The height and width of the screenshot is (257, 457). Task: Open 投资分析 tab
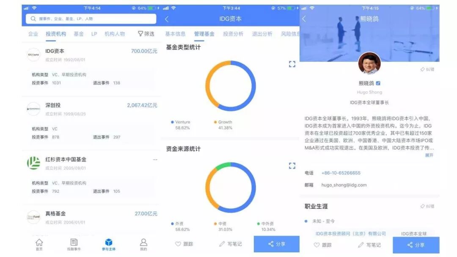pyautogui.click(x=233, y=34)
